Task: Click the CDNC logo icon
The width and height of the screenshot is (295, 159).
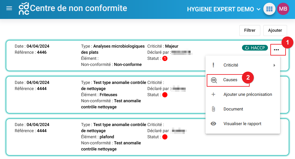Action: (x=24, y=9)
